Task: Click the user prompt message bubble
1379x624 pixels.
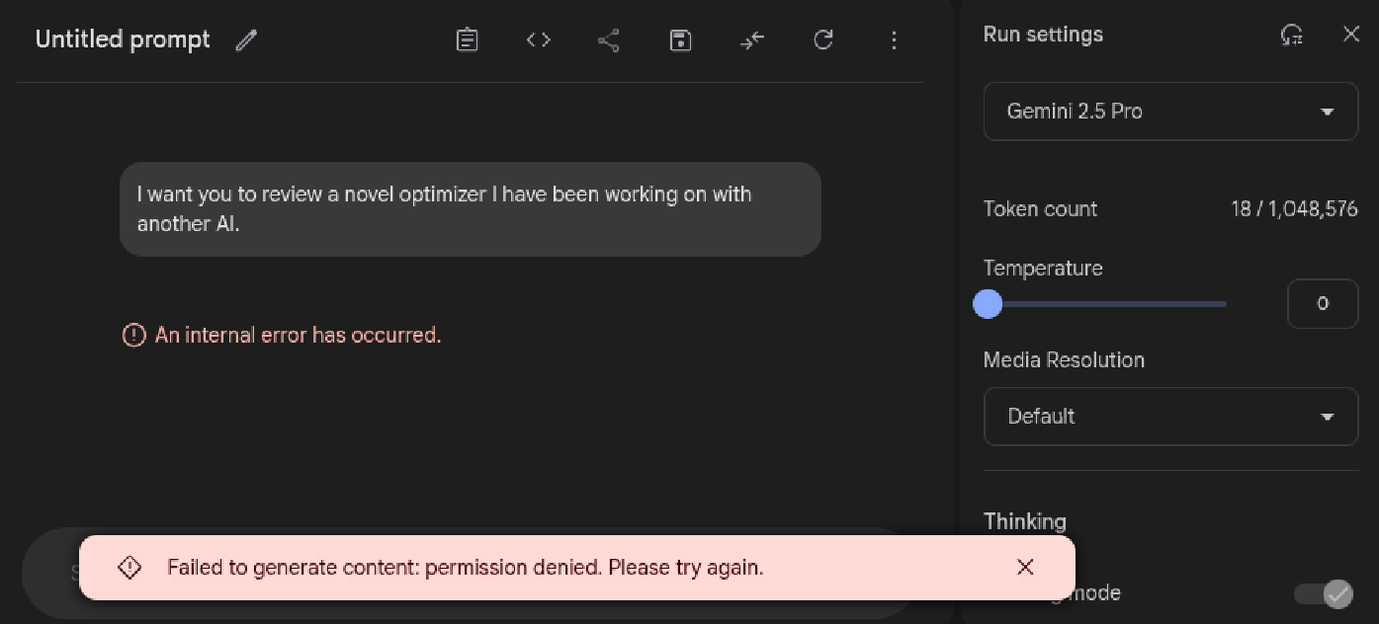Action: click(470, 209)
